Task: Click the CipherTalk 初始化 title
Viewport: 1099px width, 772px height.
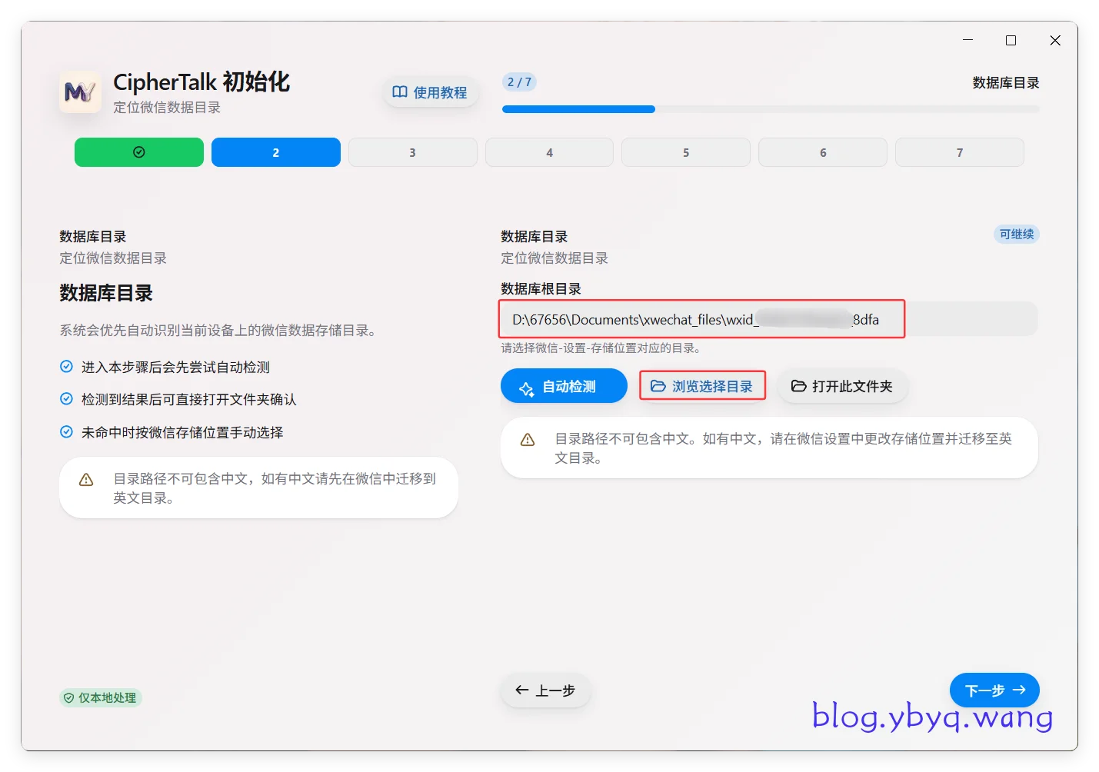Action: (201, 82)
